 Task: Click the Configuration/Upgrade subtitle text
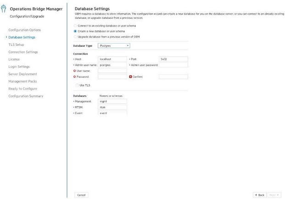point(27,16)
